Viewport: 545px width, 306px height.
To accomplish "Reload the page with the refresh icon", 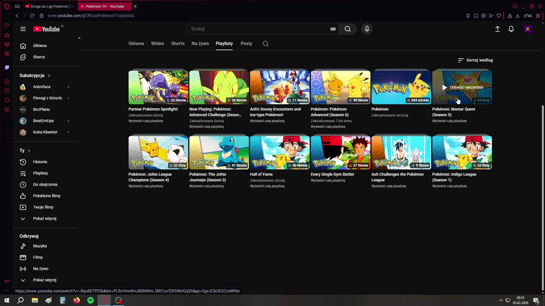I will [32, 16].
